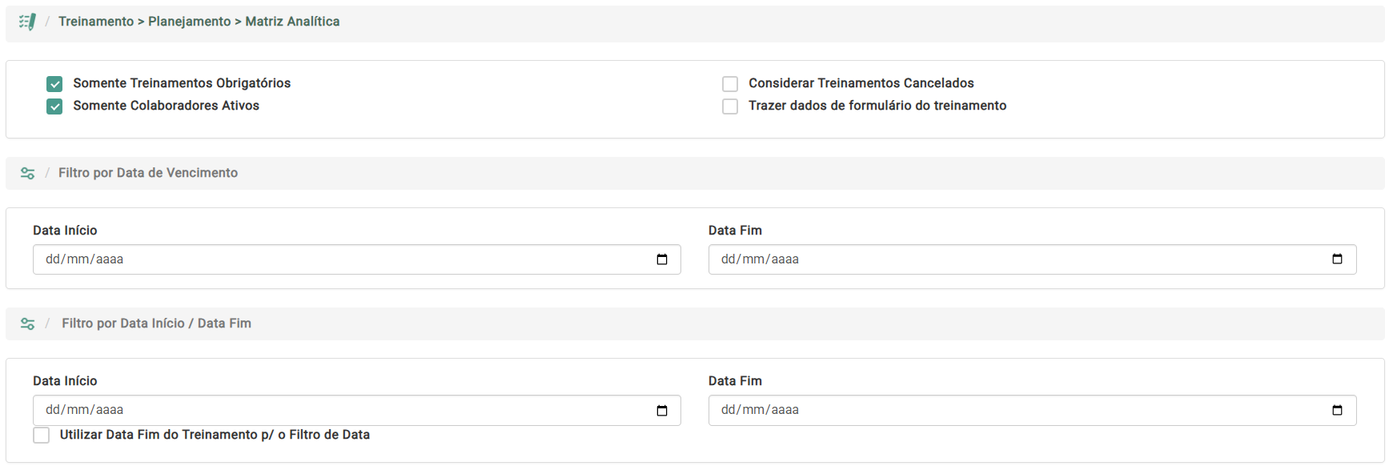Open calendar icon of Data Fim in bottom filter section
Viewport: 1393px width, 470px height.
pyautogui.click(x=1337, y=411)
